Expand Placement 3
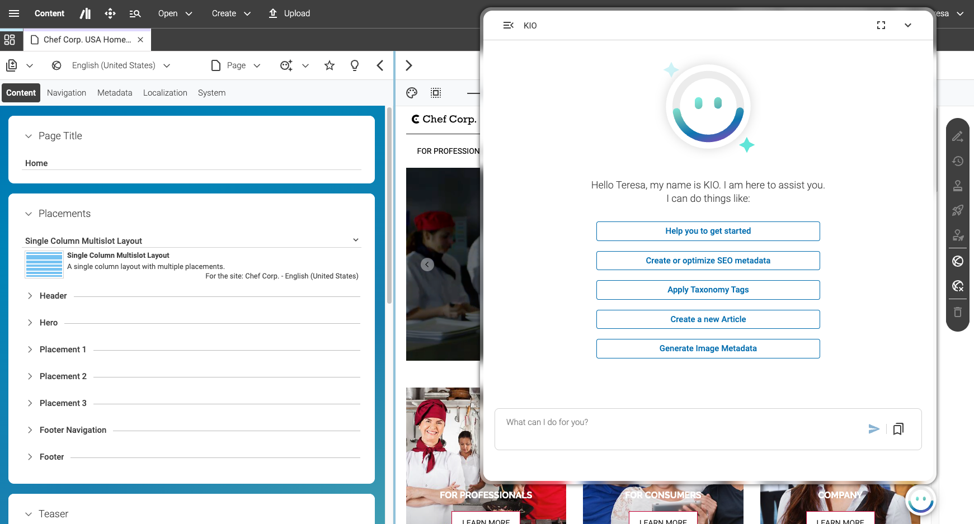 (x=30, y=403)
